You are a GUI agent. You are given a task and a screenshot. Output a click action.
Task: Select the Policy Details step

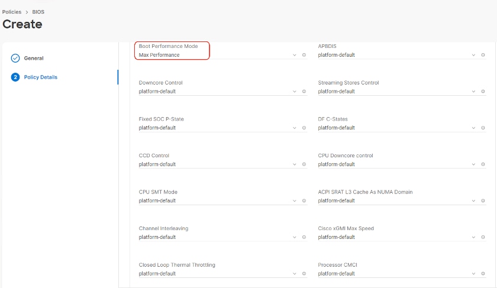click(x=40, y=77)
